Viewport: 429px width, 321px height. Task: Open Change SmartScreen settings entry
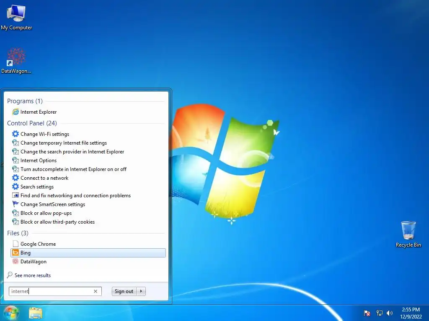coord(53,204)
